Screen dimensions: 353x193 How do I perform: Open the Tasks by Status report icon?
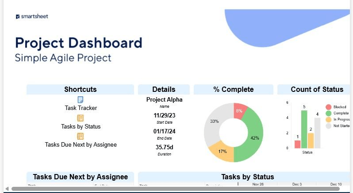click(81, 118)
